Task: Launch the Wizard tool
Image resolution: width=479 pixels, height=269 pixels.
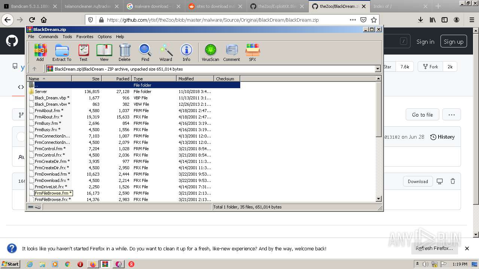Action: tap(166, 52)
